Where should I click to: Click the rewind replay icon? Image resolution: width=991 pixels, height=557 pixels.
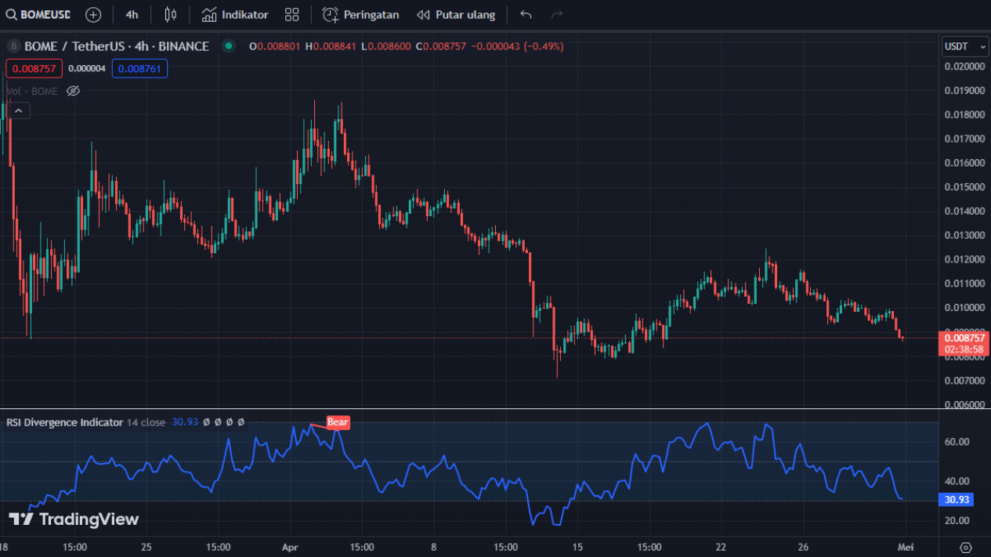(423, 15)
